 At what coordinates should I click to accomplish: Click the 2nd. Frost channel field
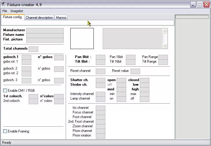coord(100,122)
